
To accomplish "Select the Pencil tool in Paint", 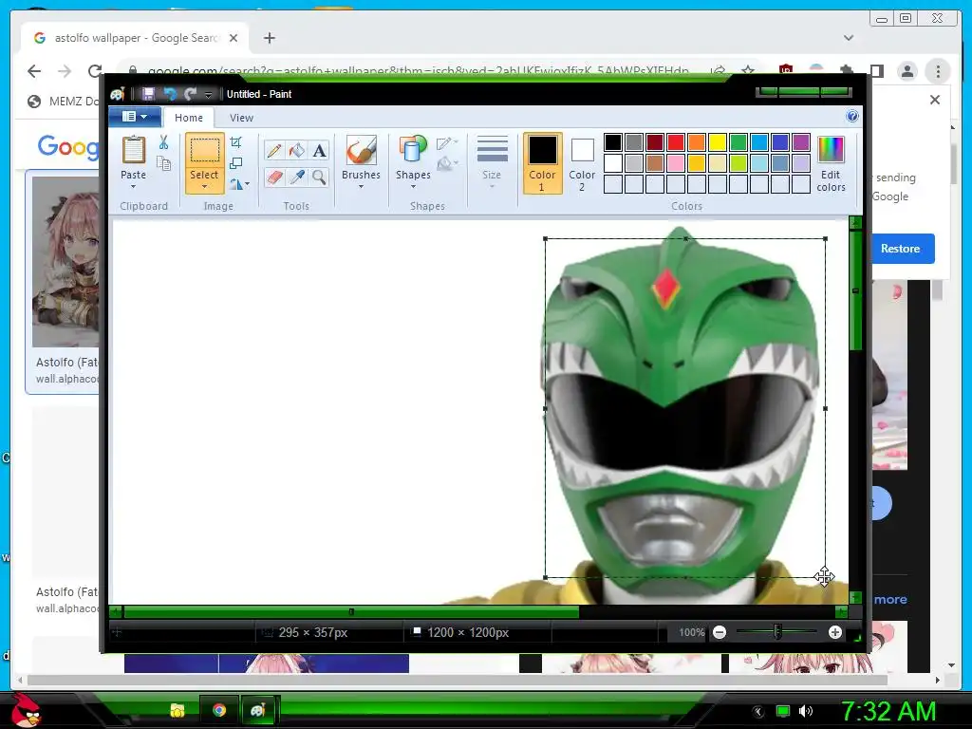I will (x=273, y=150).
